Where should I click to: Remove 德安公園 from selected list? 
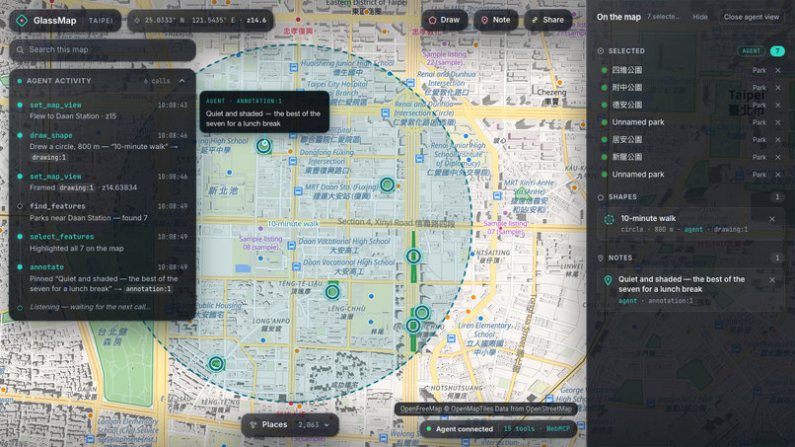[x=778, y=105]
